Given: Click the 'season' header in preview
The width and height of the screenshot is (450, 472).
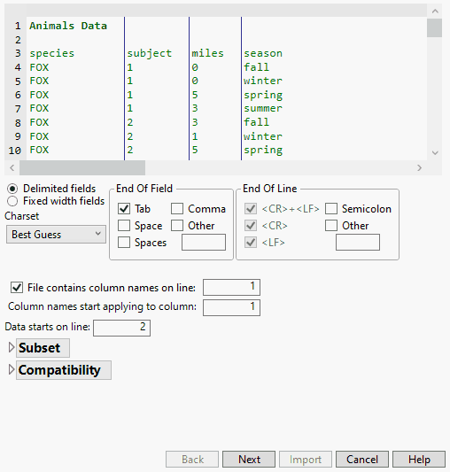Looking at the screenshot, I should tap(263, 54).
